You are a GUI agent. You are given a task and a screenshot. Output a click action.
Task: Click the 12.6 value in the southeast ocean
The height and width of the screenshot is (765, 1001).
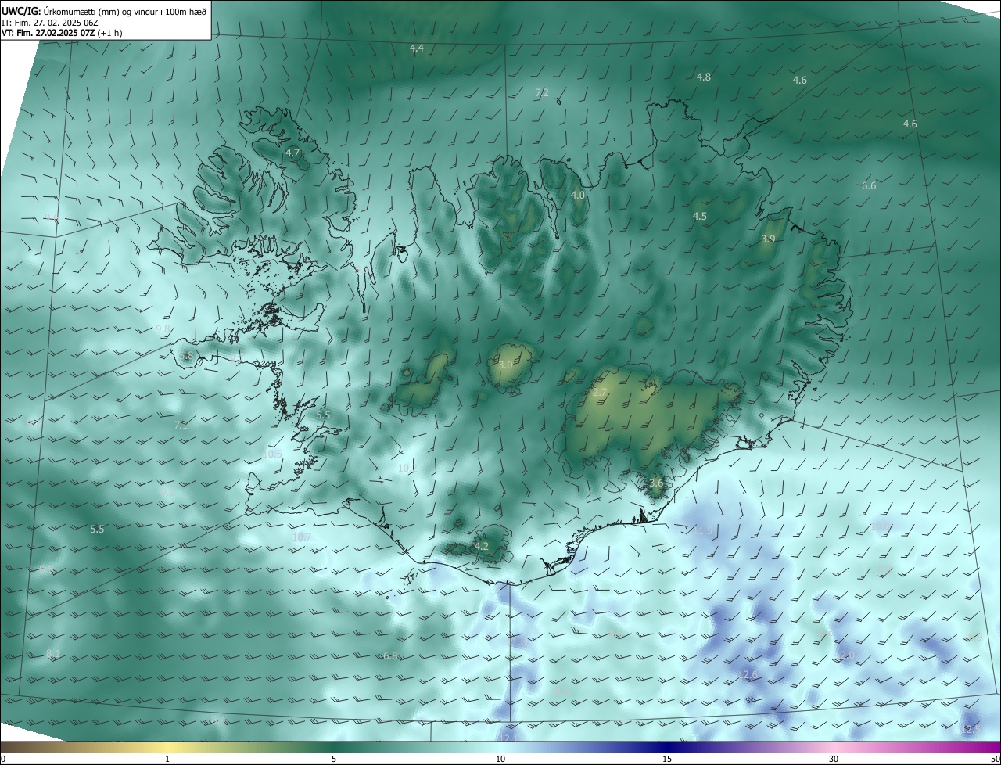pyautogui.click(x=748, y=675)
